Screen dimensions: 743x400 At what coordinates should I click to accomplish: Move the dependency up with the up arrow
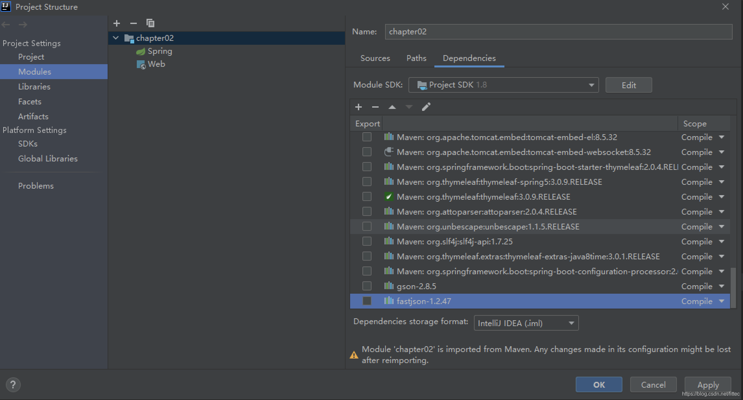[x=392, y=107]
